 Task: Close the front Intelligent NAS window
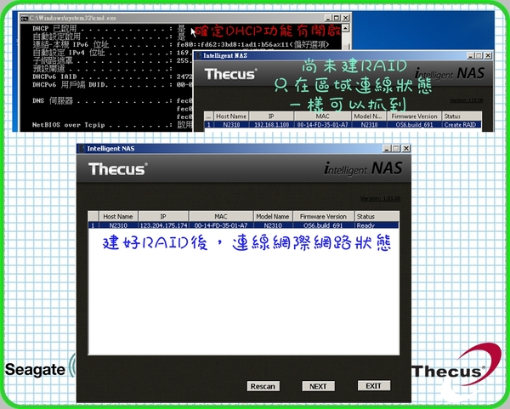[x=406, y=148]
